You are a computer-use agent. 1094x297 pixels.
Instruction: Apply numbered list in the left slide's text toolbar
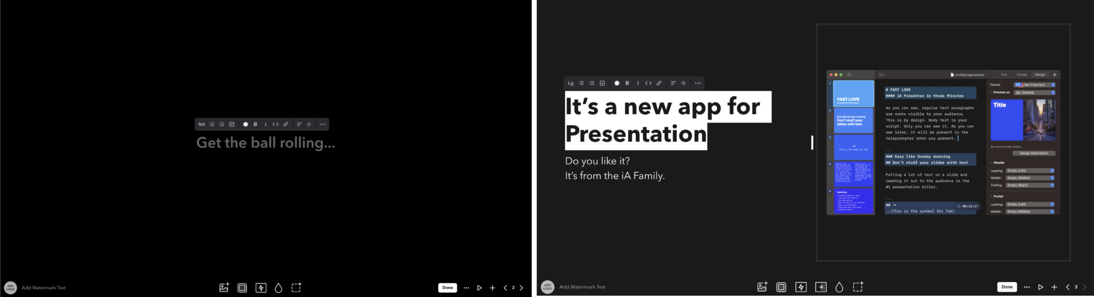(x=222, y=124)
